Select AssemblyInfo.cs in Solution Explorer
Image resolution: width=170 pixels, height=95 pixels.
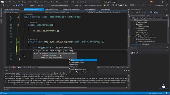[x=143, y=33]
